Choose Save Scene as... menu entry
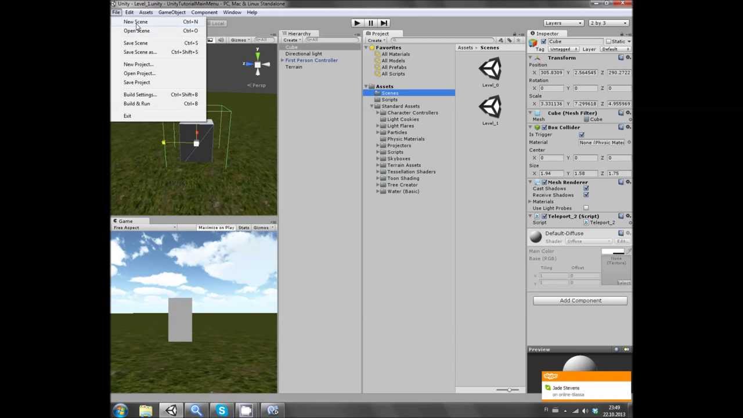Image resolution: width=743 pixels, height=418 pixels. [x=140, y=52]
